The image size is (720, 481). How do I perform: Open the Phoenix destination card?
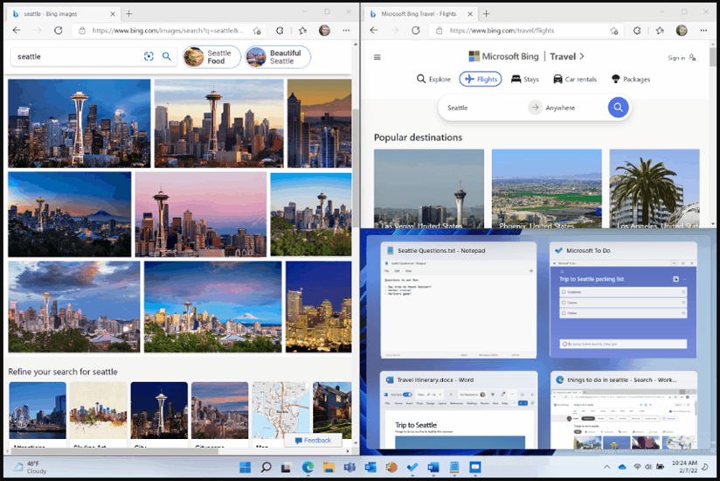(x=546, y=188)
